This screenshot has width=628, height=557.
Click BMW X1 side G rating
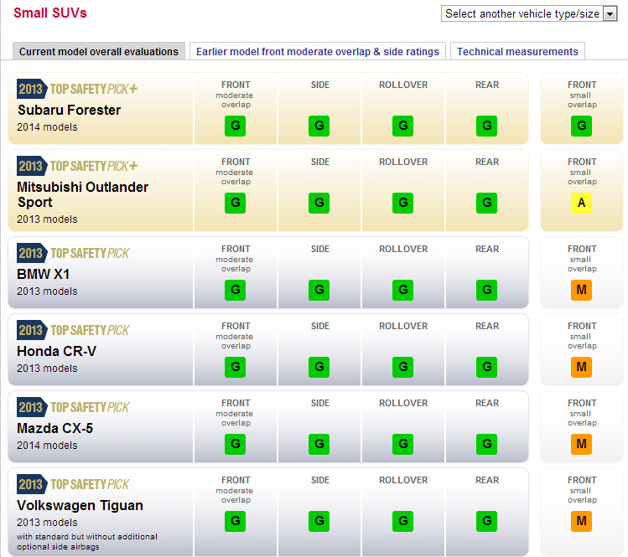tap(319, 290)
